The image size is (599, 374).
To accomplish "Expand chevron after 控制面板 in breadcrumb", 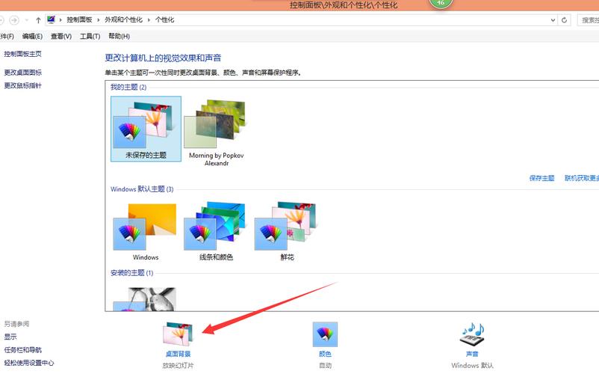I will [98, 20].
